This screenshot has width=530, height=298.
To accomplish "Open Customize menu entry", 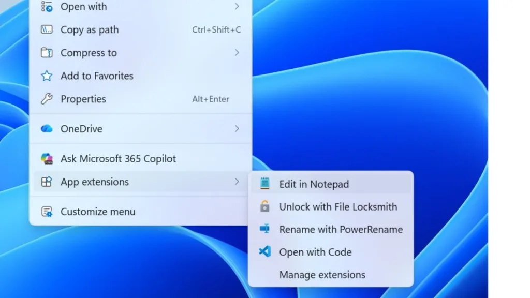I will (x=140, y=212).
